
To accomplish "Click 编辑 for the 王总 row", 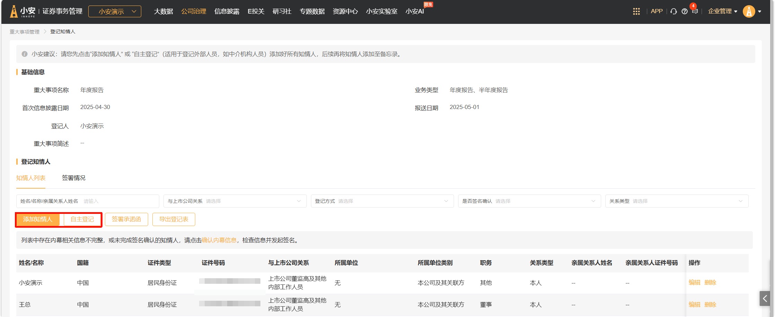I will [x=694, y=305].
